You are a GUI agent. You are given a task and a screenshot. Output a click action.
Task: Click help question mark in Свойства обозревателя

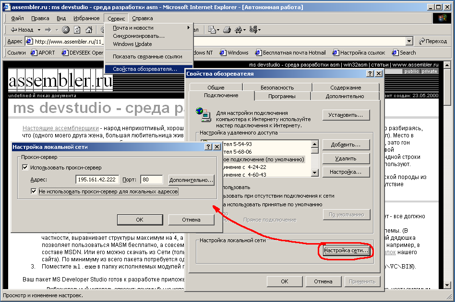click(370, 74)
